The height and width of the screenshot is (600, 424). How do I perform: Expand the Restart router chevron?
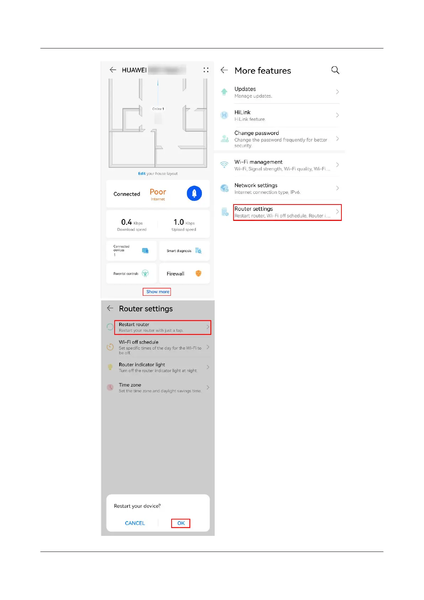point(208,327)
